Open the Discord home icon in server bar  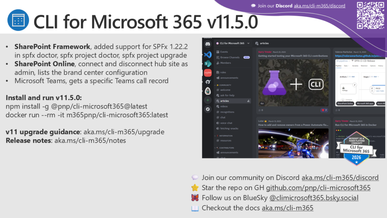[x=208, y=44]
